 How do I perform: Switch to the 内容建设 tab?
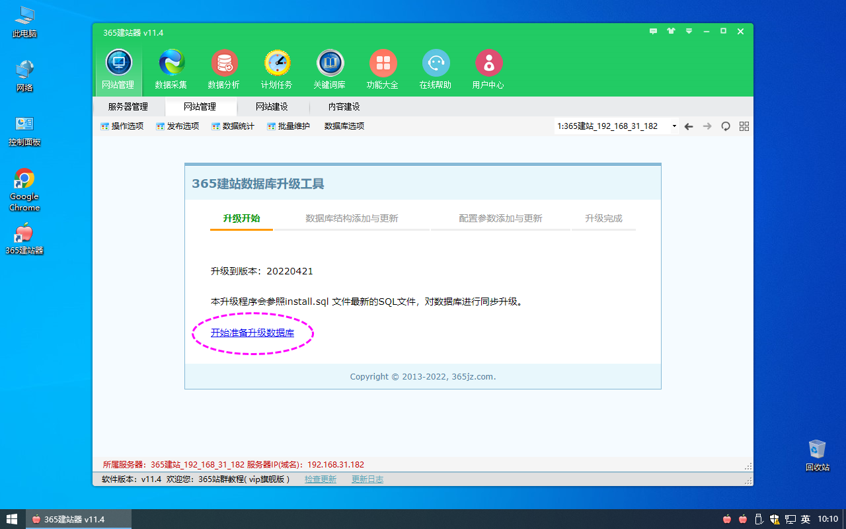[x=344, y=106]
